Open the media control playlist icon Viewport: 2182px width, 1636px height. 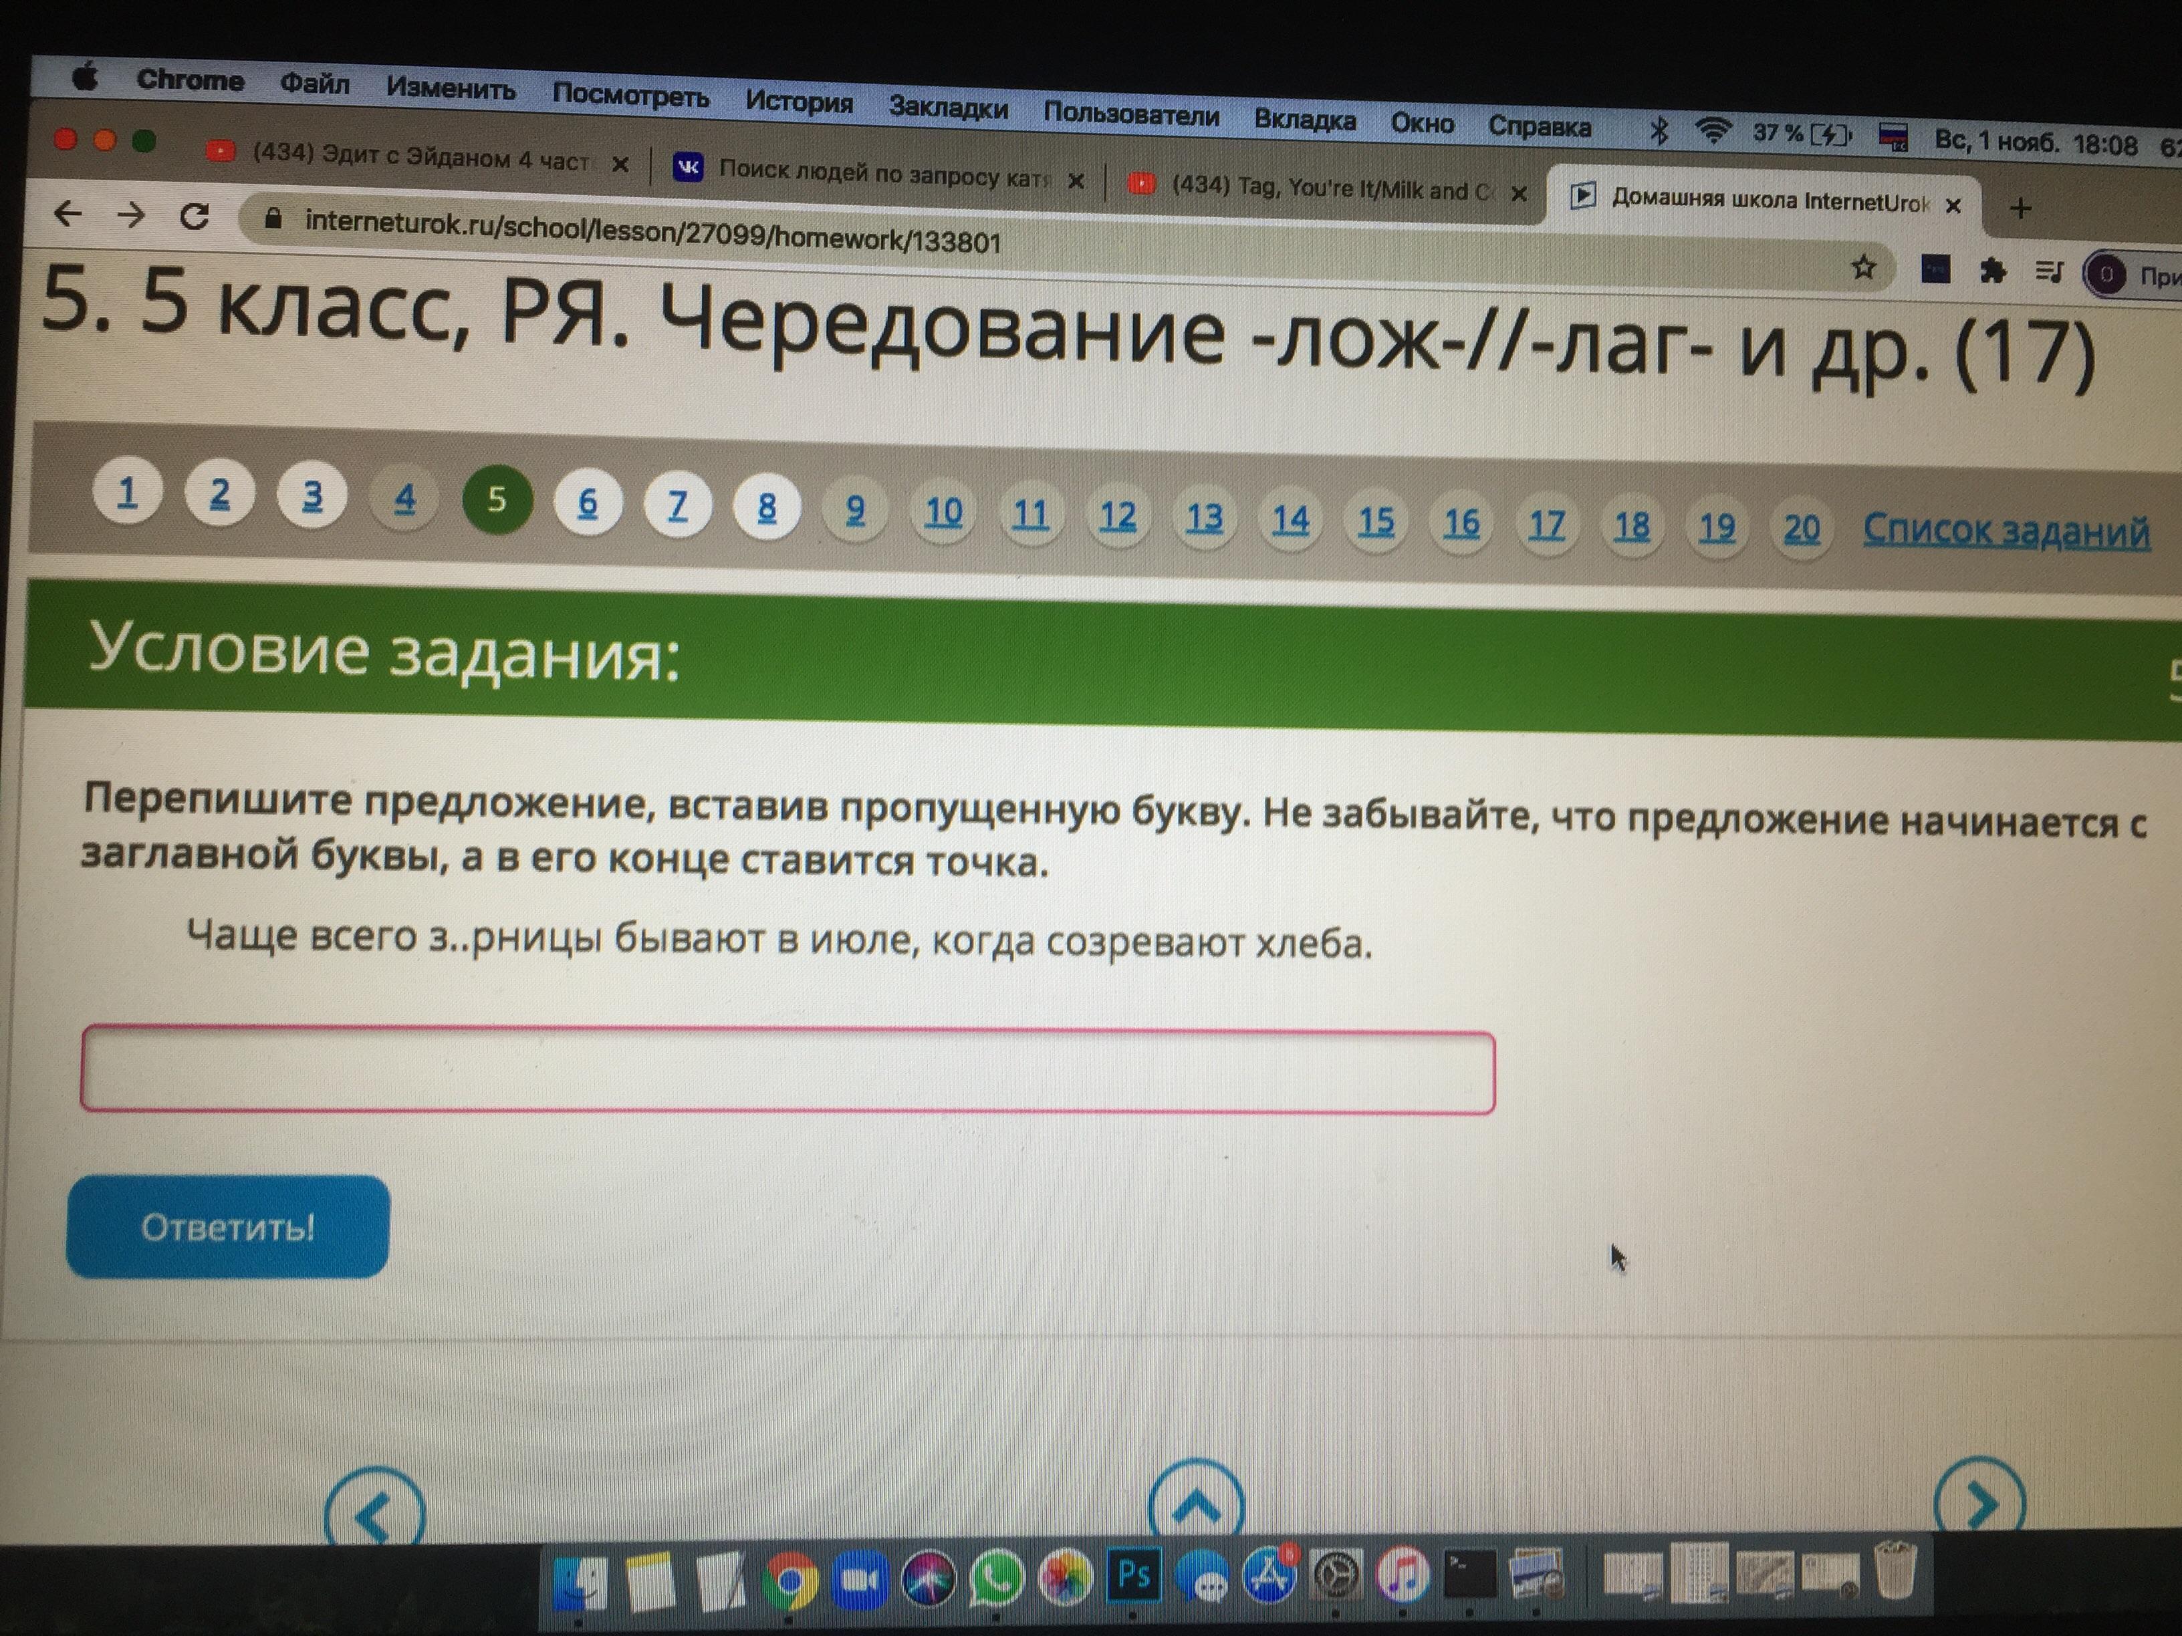coord(2048,271)
